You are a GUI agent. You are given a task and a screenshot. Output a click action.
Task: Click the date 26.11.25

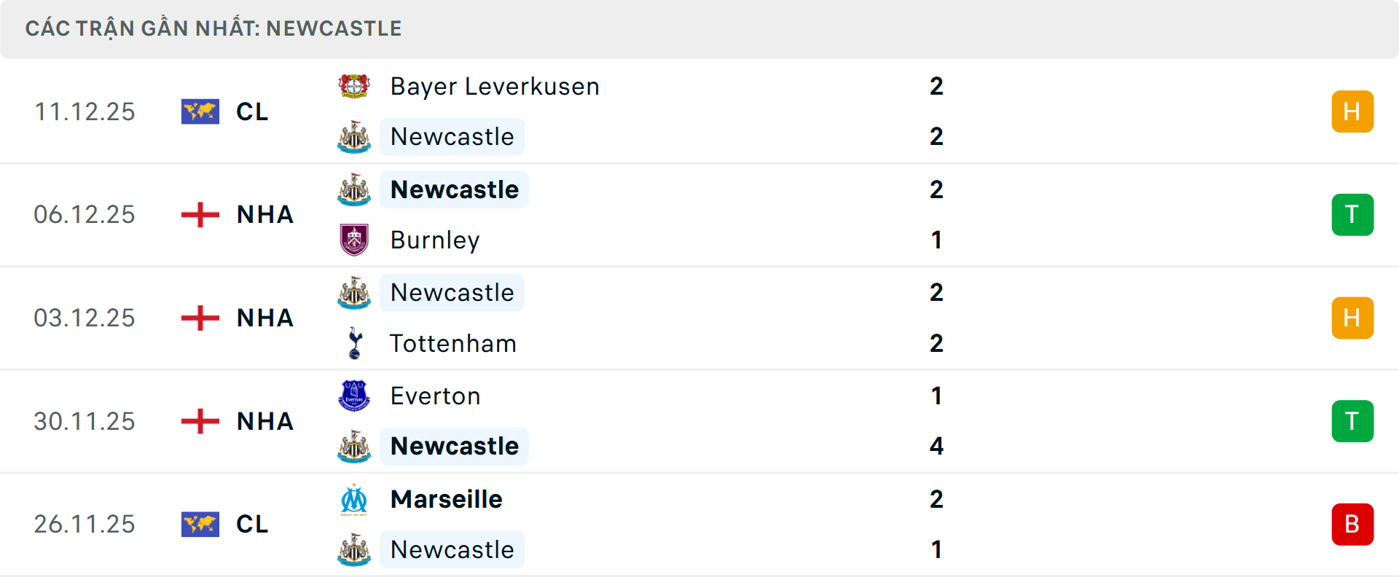(x=84, y=524)
